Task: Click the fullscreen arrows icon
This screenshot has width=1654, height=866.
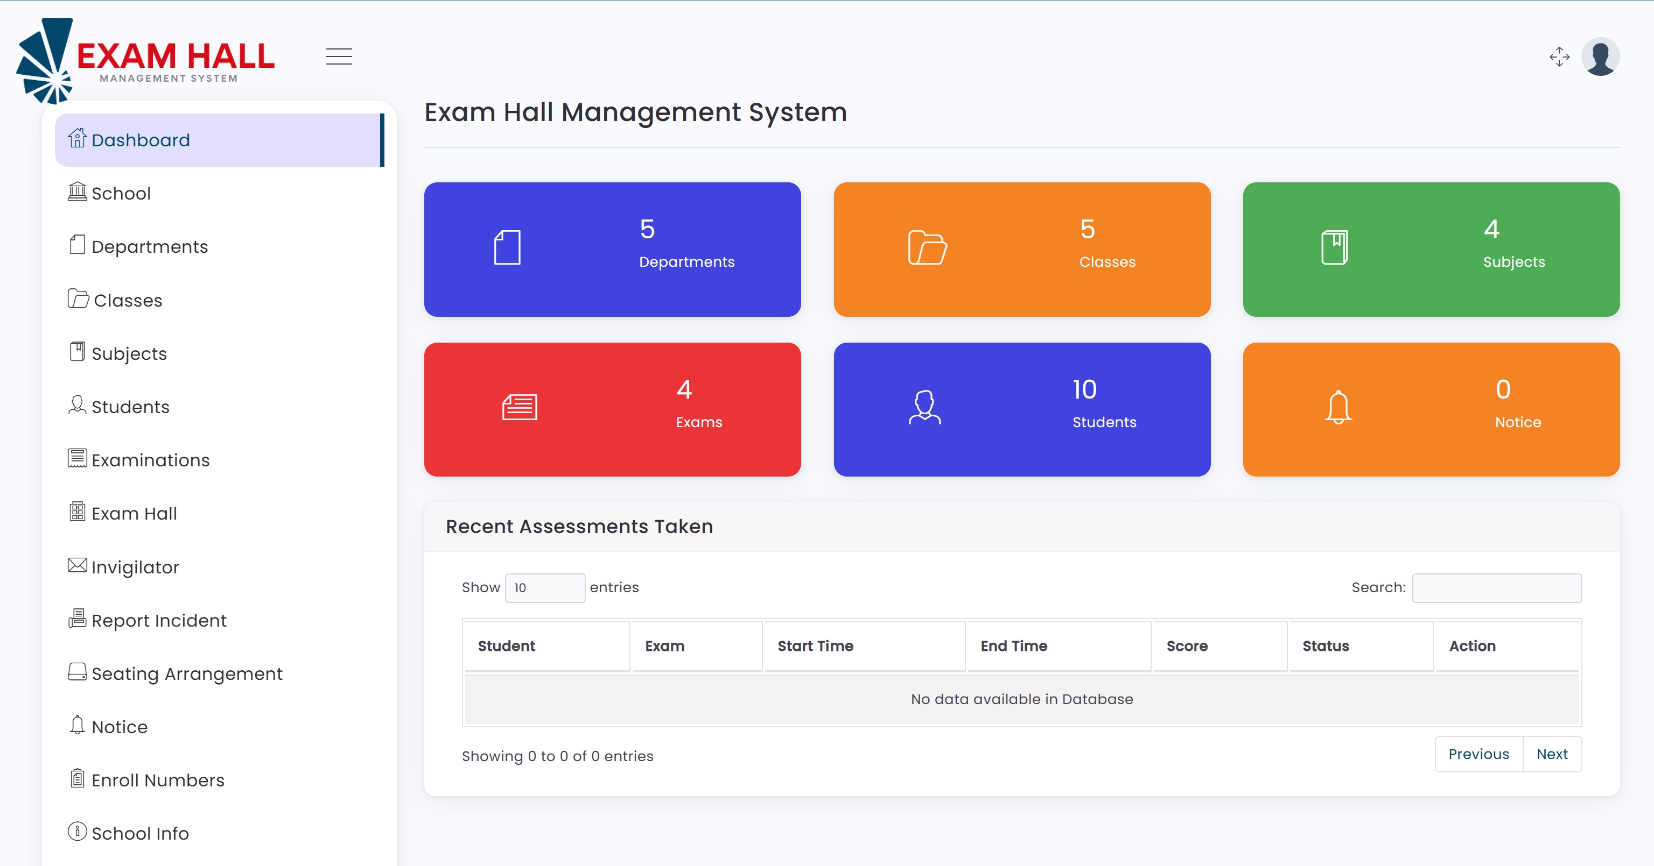Action: pyautogui.click(x=1559, y=56)
